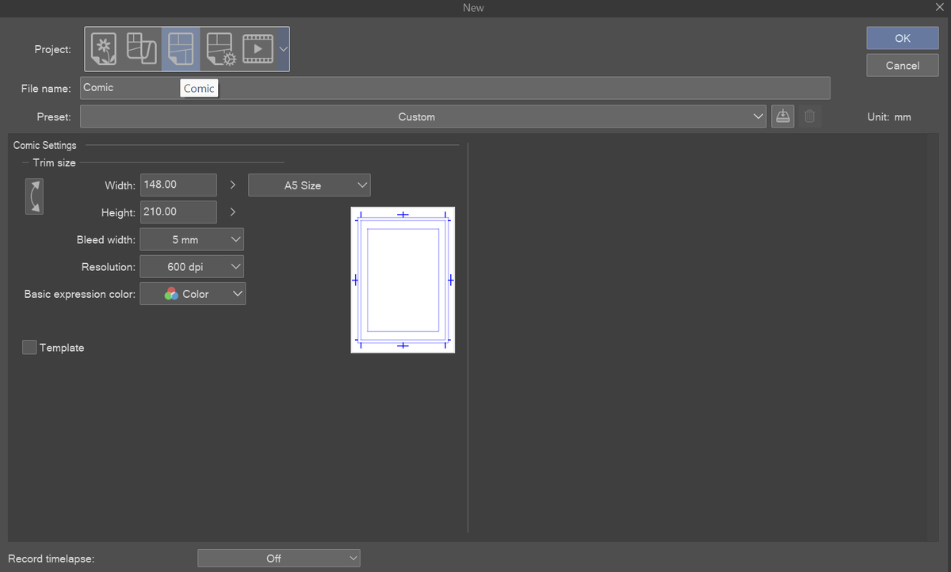
Task: Click the Cancel button
Action: tap(903, 66)
